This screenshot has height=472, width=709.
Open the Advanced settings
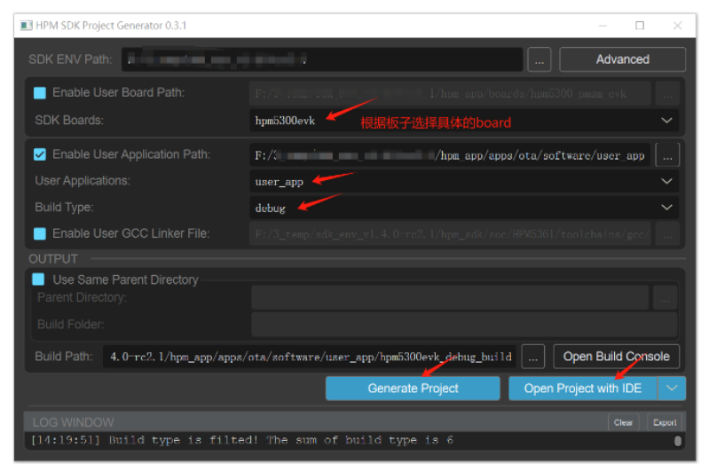coord(622,59)
